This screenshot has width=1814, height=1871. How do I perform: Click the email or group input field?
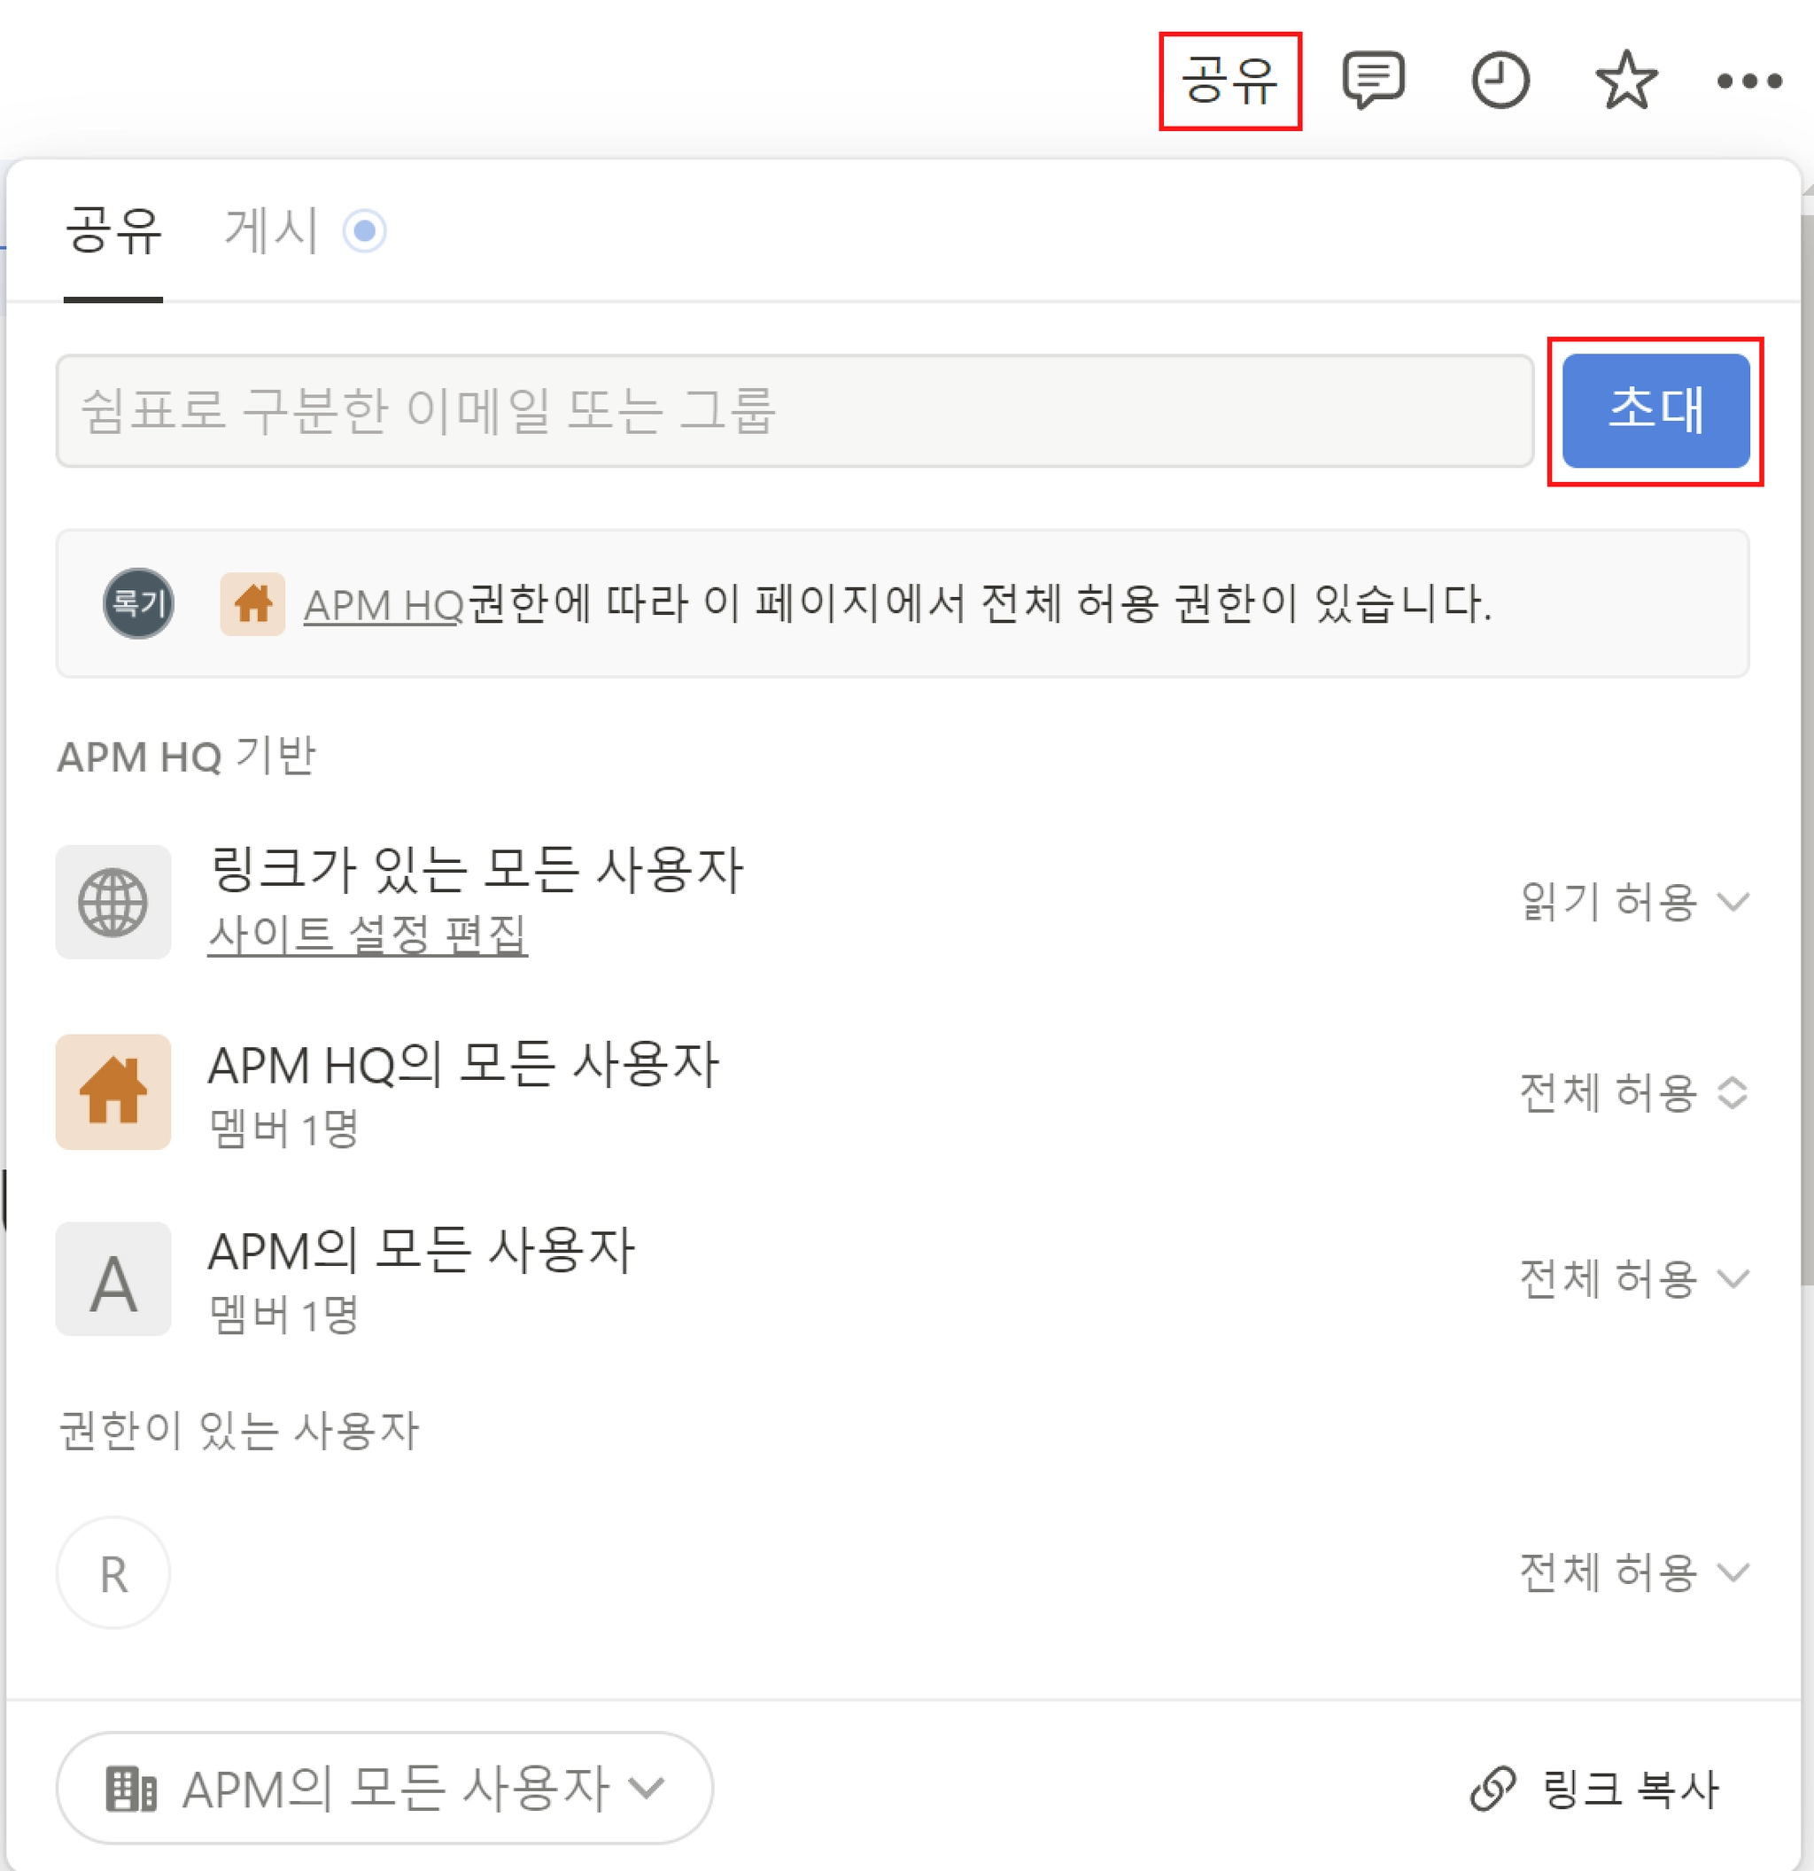click(794, 410)
